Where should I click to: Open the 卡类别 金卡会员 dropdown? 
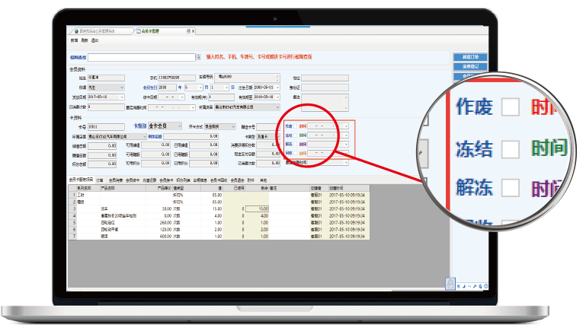point(179,126)
